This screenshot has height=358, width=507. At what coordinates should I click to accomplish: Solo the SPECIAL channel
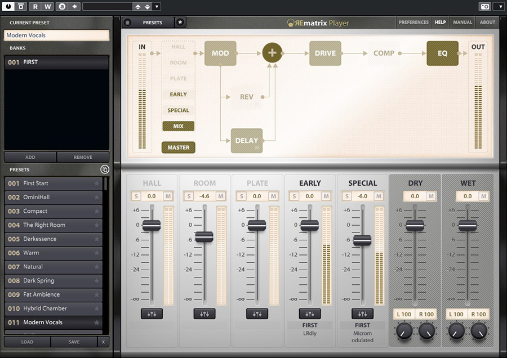pyautogui.click(x=346, y=196)
